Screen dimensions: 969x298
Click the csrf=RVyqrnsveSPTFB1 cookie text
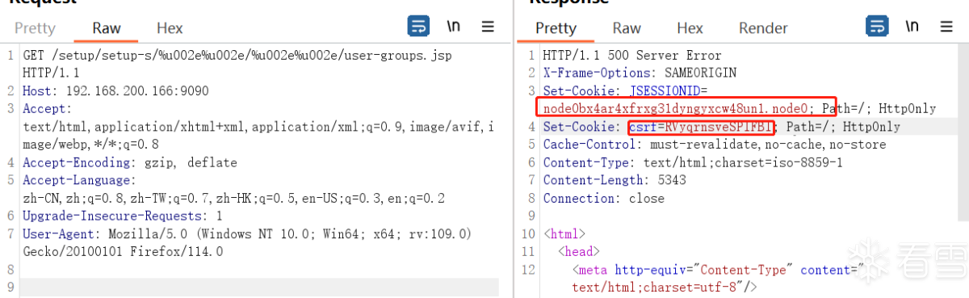(x=701, y=127)
